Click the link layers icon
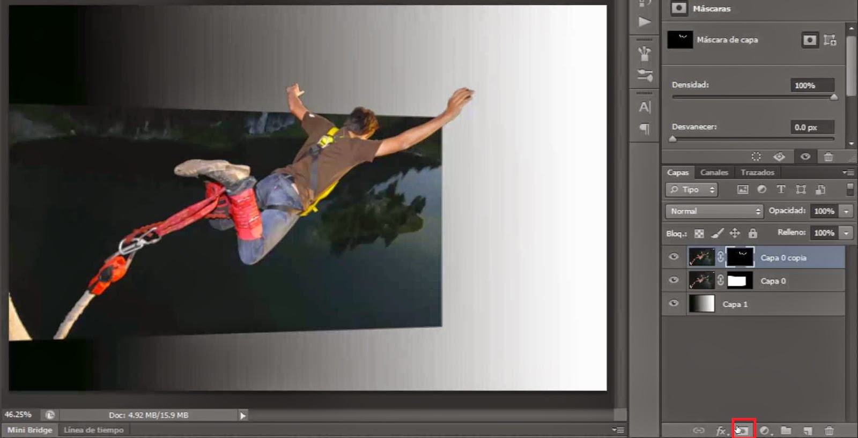Screen dimensions: 858x438 click(x=698, y=430)
